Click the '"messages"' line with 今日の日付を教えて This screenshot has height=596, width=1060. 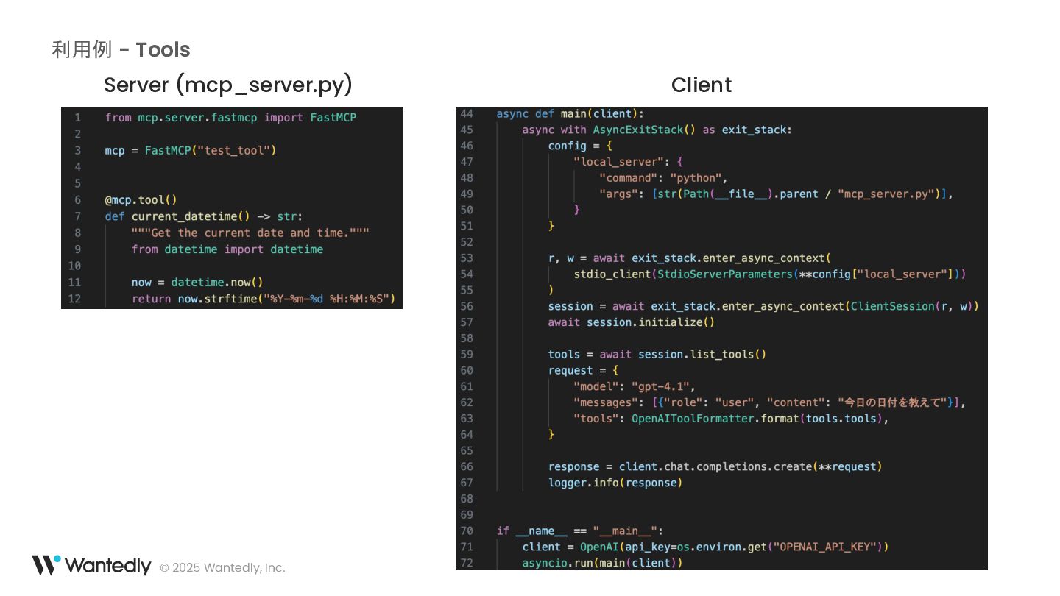coord(769,403)
